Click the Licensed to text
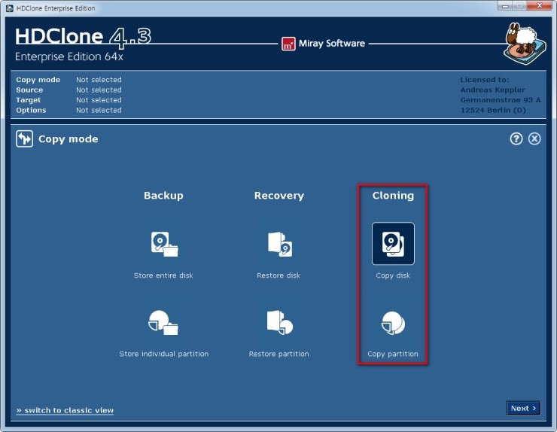 coord(484,80)
